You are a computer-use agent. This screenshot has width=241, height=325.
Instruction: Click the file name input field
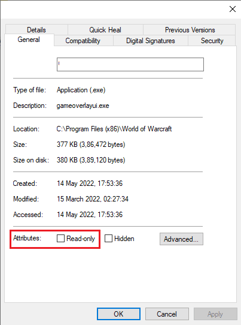pos(130,65)
